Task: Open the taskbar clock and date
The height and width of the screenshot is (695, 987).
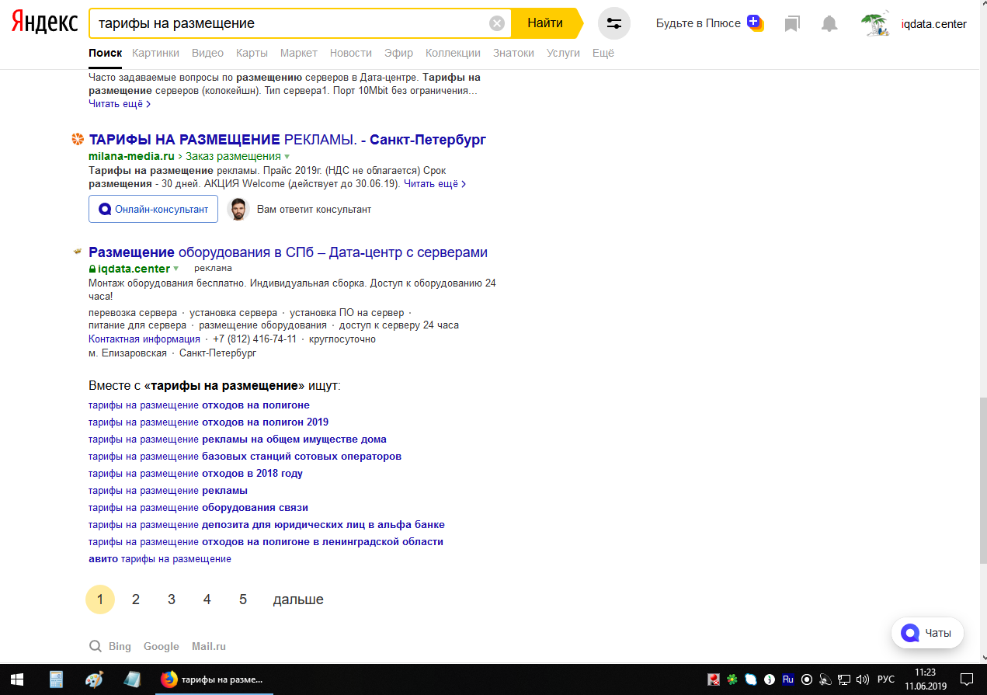Action: tap(925, 679)
